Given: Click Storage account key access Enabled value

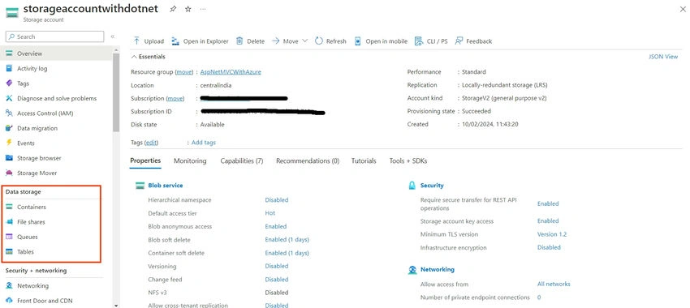Looking at the screenshot, I should pos(548,221).
